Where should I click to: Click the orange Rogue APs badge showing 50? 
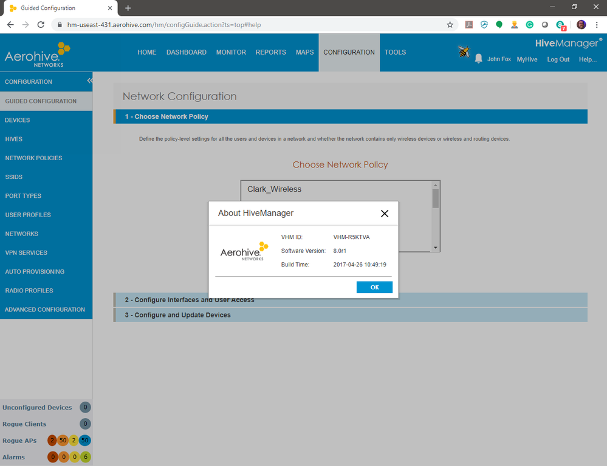[x=63, y=440]
